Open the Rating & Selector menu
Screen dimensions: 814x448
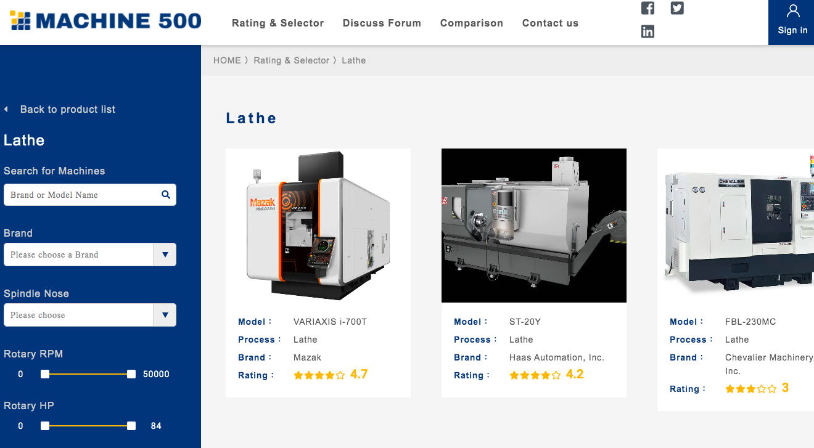tap(277, 23)
